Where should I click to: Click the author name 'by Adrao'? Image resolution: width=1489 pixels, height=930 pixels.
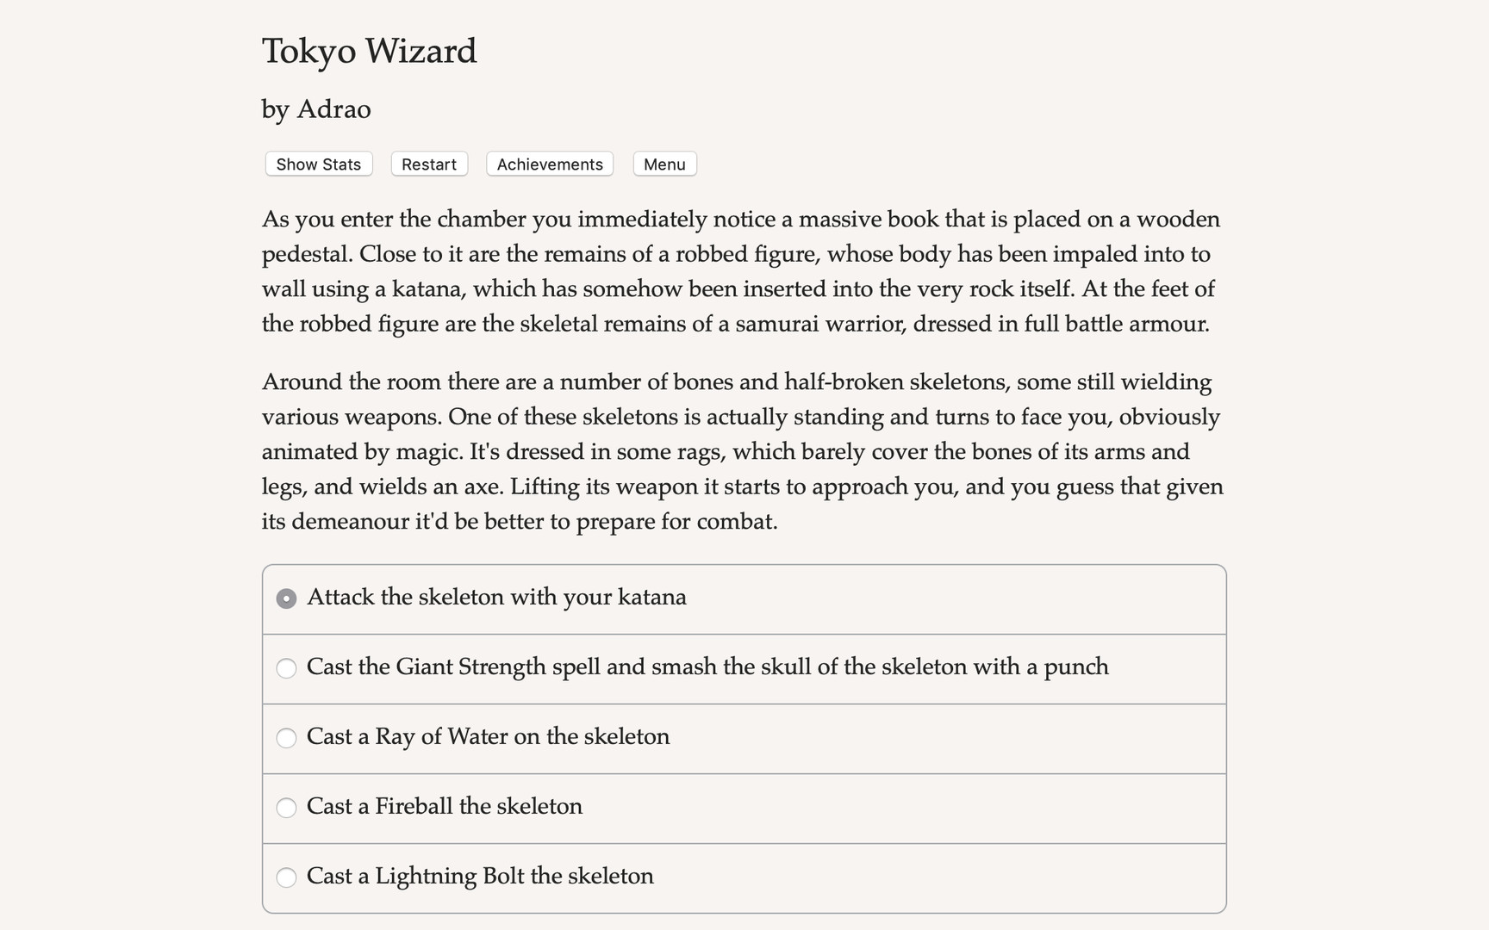315,109
